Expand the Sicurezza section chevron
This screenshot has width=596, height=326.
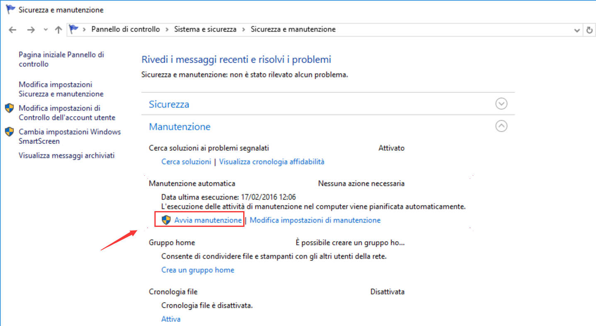click(501, 103)
